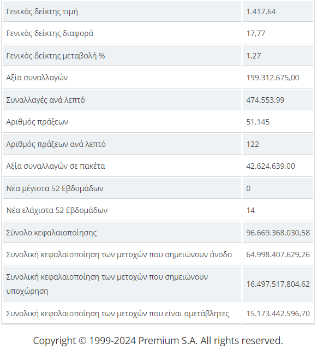Screen dimensions: 317x355
Task: Click the Premium S.A. copyright text
Action: pos(158,340)
